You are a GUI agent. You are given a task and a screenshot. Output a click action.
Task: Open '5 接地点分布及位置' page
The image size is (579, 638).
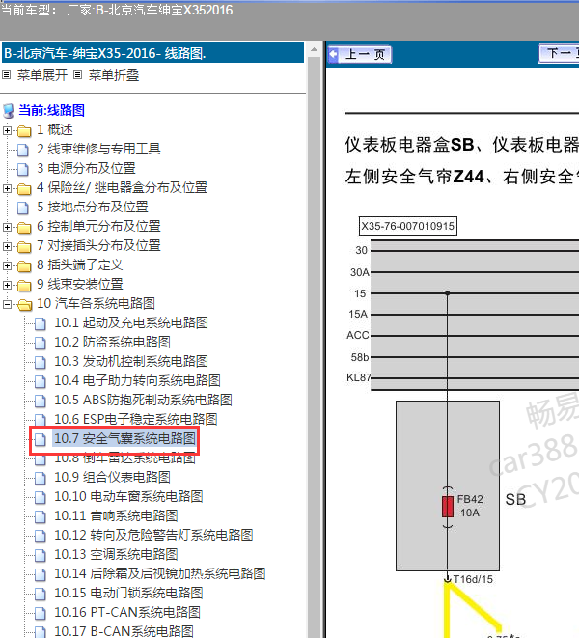(x=93, y=207)
